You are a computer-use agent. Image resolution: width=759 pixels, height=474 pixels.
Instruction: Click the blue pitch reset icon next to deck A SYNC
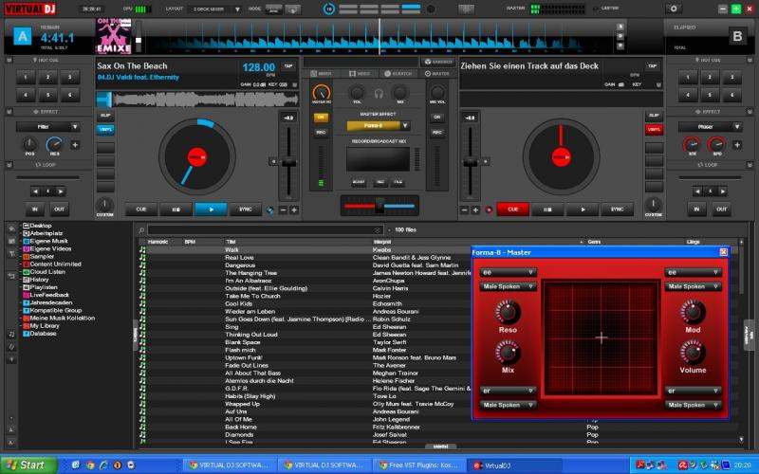270,210
